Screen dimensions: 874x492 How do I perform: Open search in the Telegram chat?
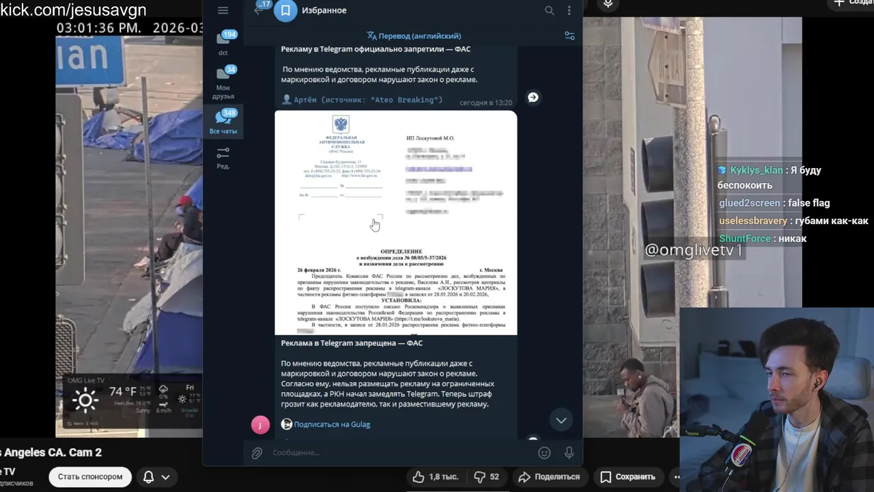(x=549, y=10)
